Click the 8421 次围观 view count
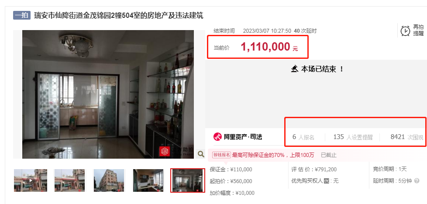The height and width of the screenshot is (204, 427). tap(407, 137)
